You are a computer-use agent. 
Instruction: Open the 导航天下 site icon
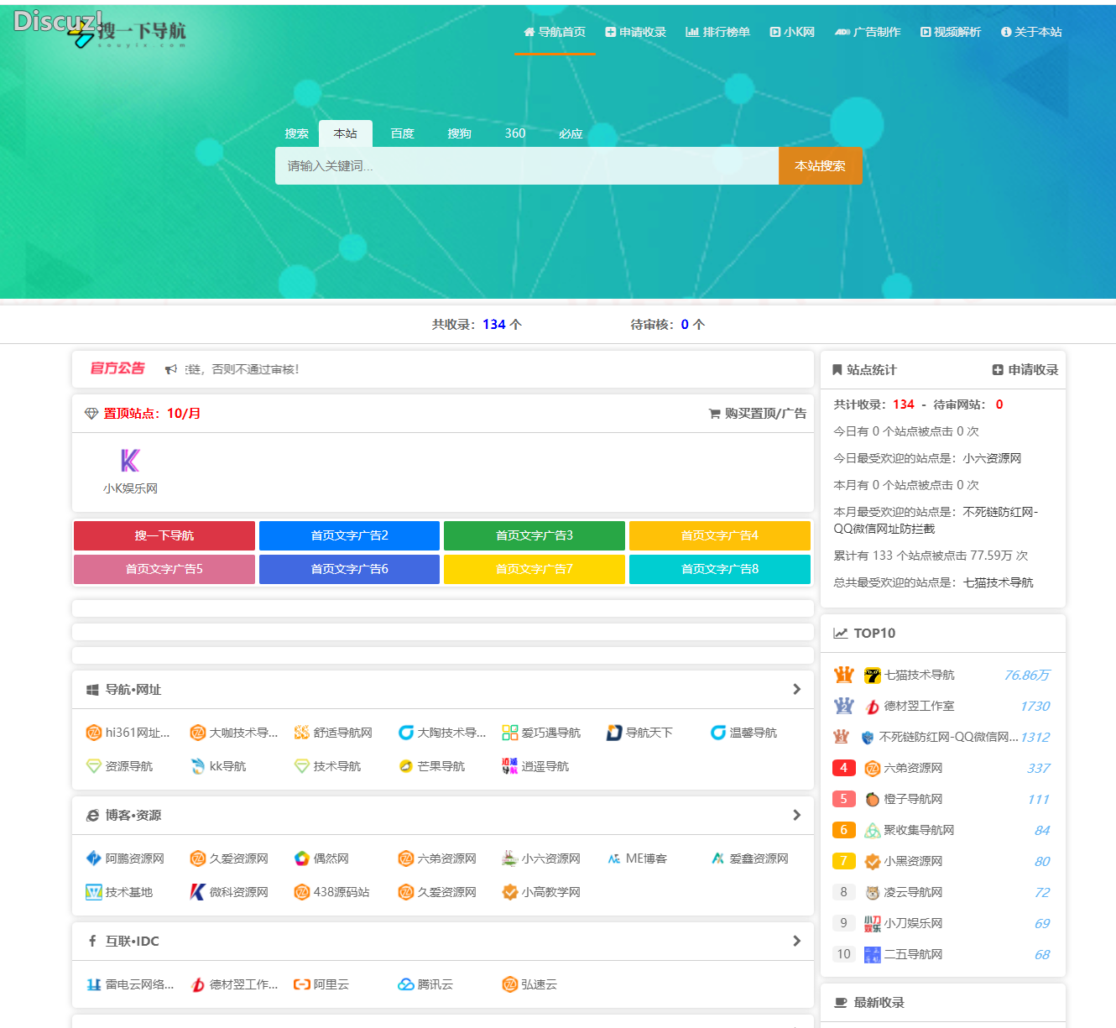[x=614, y=733]
